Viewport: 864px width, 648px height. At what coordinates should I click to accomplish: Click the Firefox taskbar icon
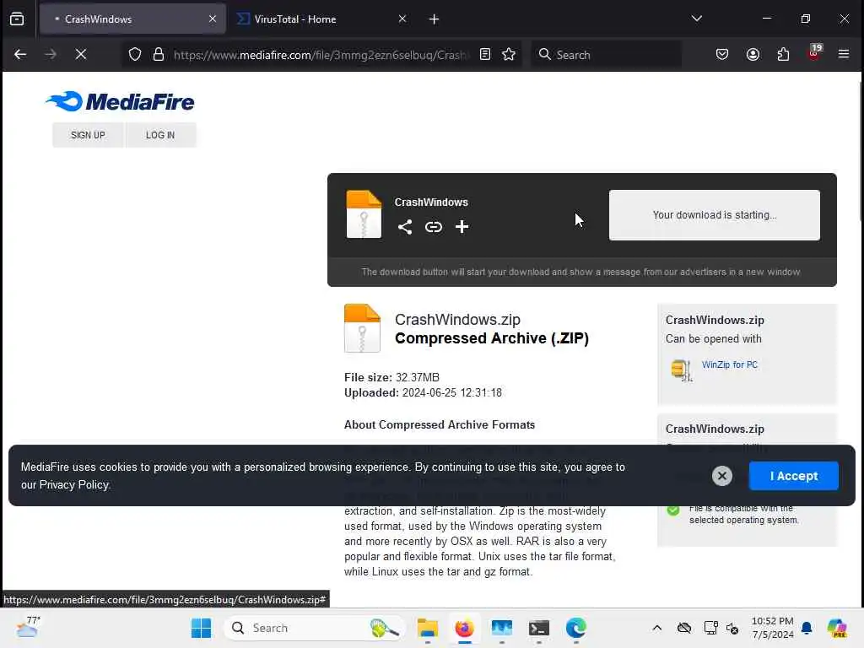465,628
